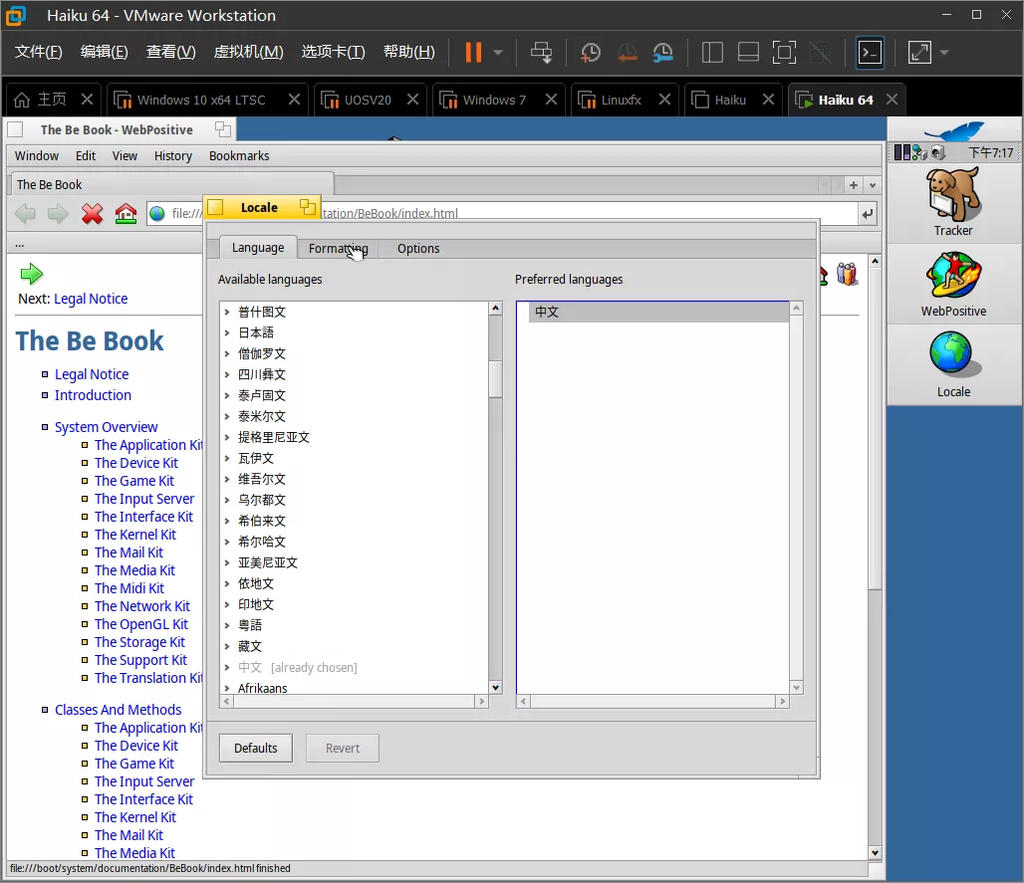Click the new tab plus button
This screenshot has width=1024, height=883.
click(854, 185)
